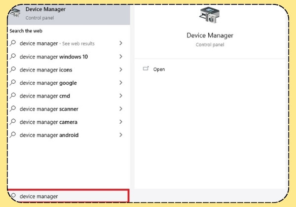
Task: Click 'Device Manager' title in preview pane
Action: 210,35
